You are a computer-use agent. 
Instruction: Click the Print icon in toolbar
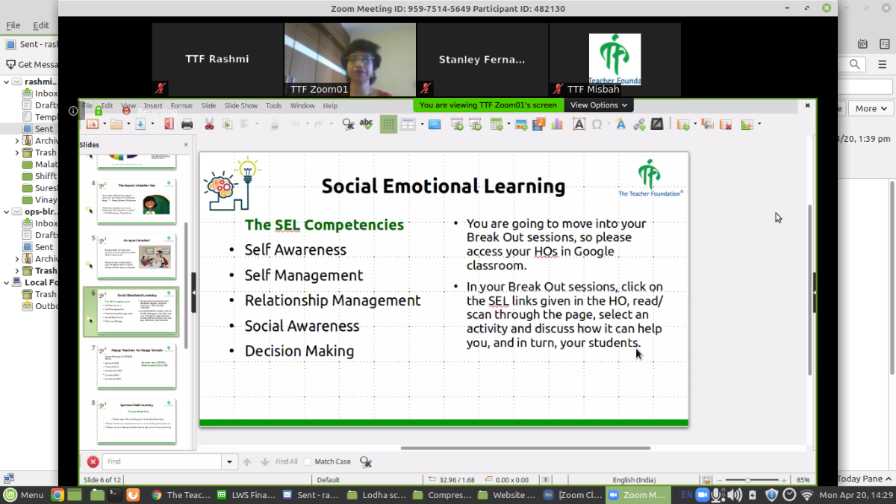pyautogui.click(x=187, y=124)
